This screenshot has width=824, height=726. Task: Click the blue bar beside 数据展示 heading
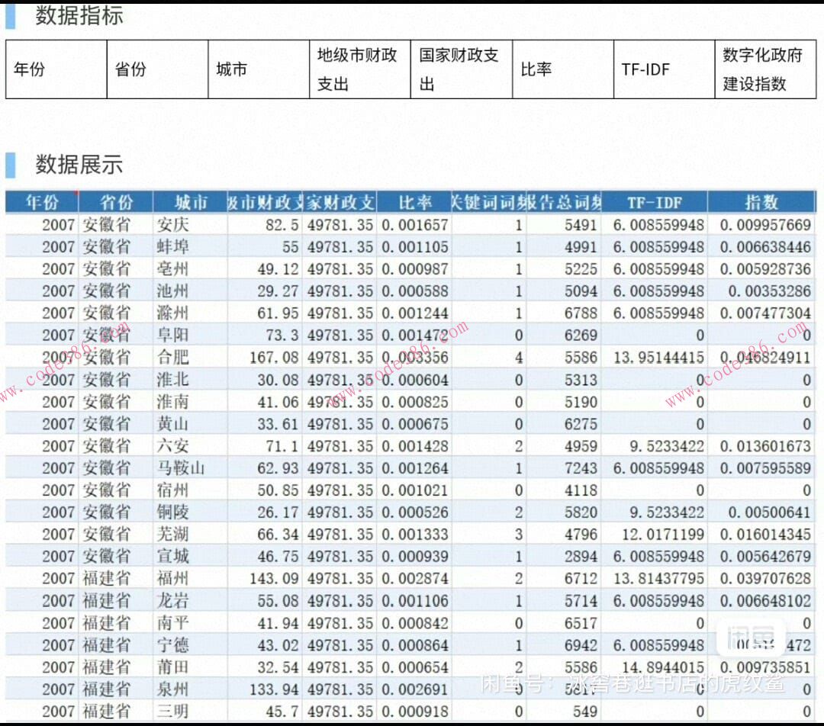[x=10, y=161]
